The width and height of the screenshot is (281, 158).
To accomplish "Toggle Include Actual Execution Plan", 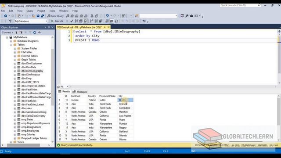I will 92,21.
